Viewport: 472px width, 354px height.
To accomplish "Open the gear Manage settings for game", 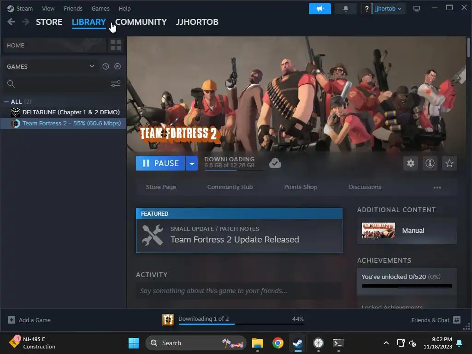I will 411,163.
